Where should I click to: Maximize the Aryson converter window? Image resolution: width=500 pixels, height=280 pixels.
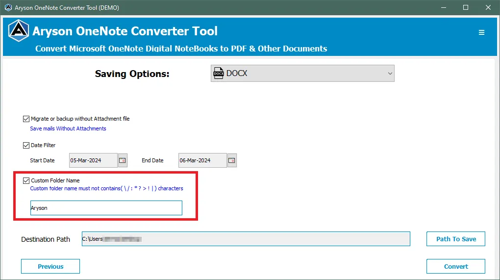(x=466, y=7)
